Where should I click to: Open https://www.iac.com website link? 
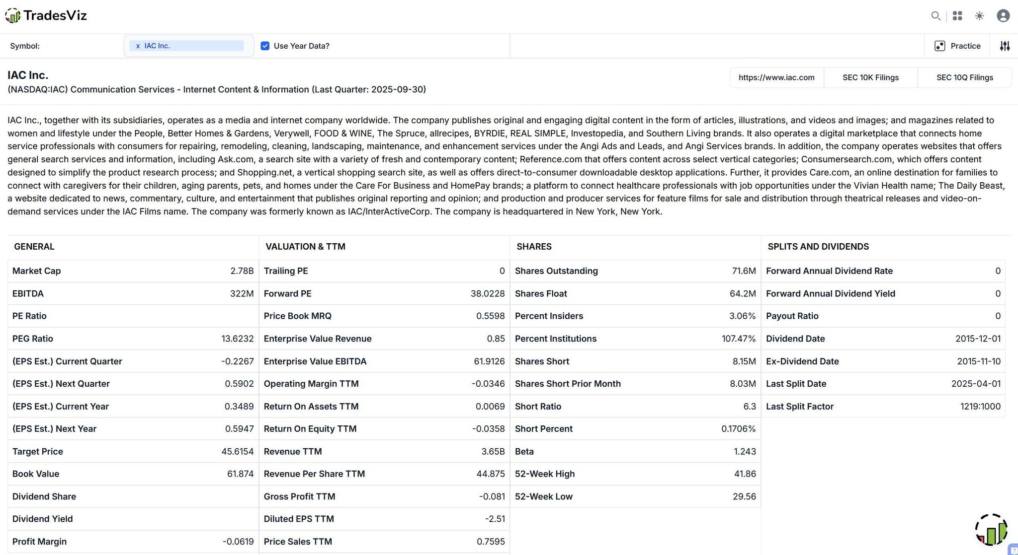(x=776, y=77)
